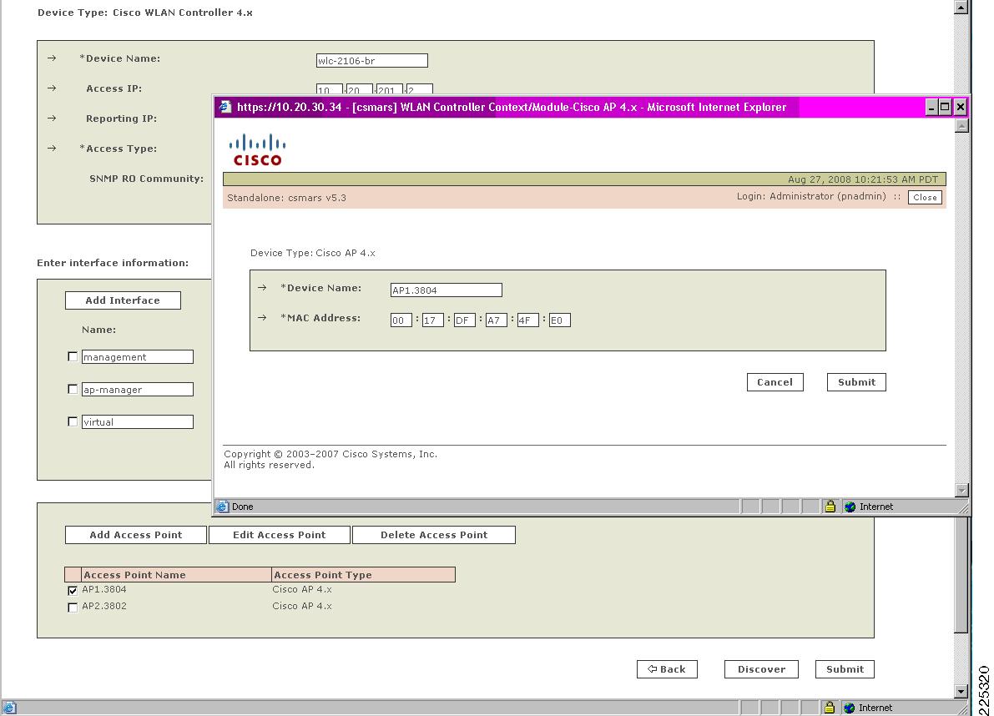Close the Cisco AP popup window

tap(961, 107)
